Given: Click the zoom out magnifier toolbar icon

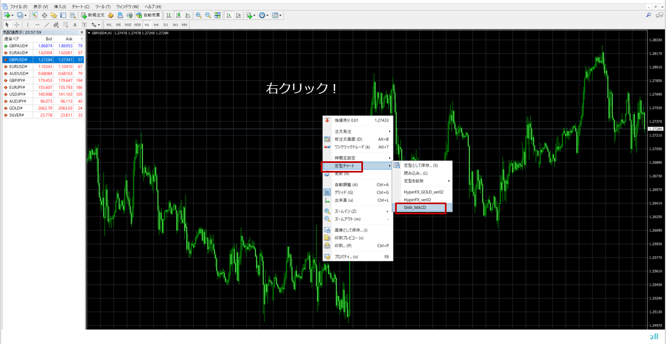Looking at the screenshot, I should [208, 16].
